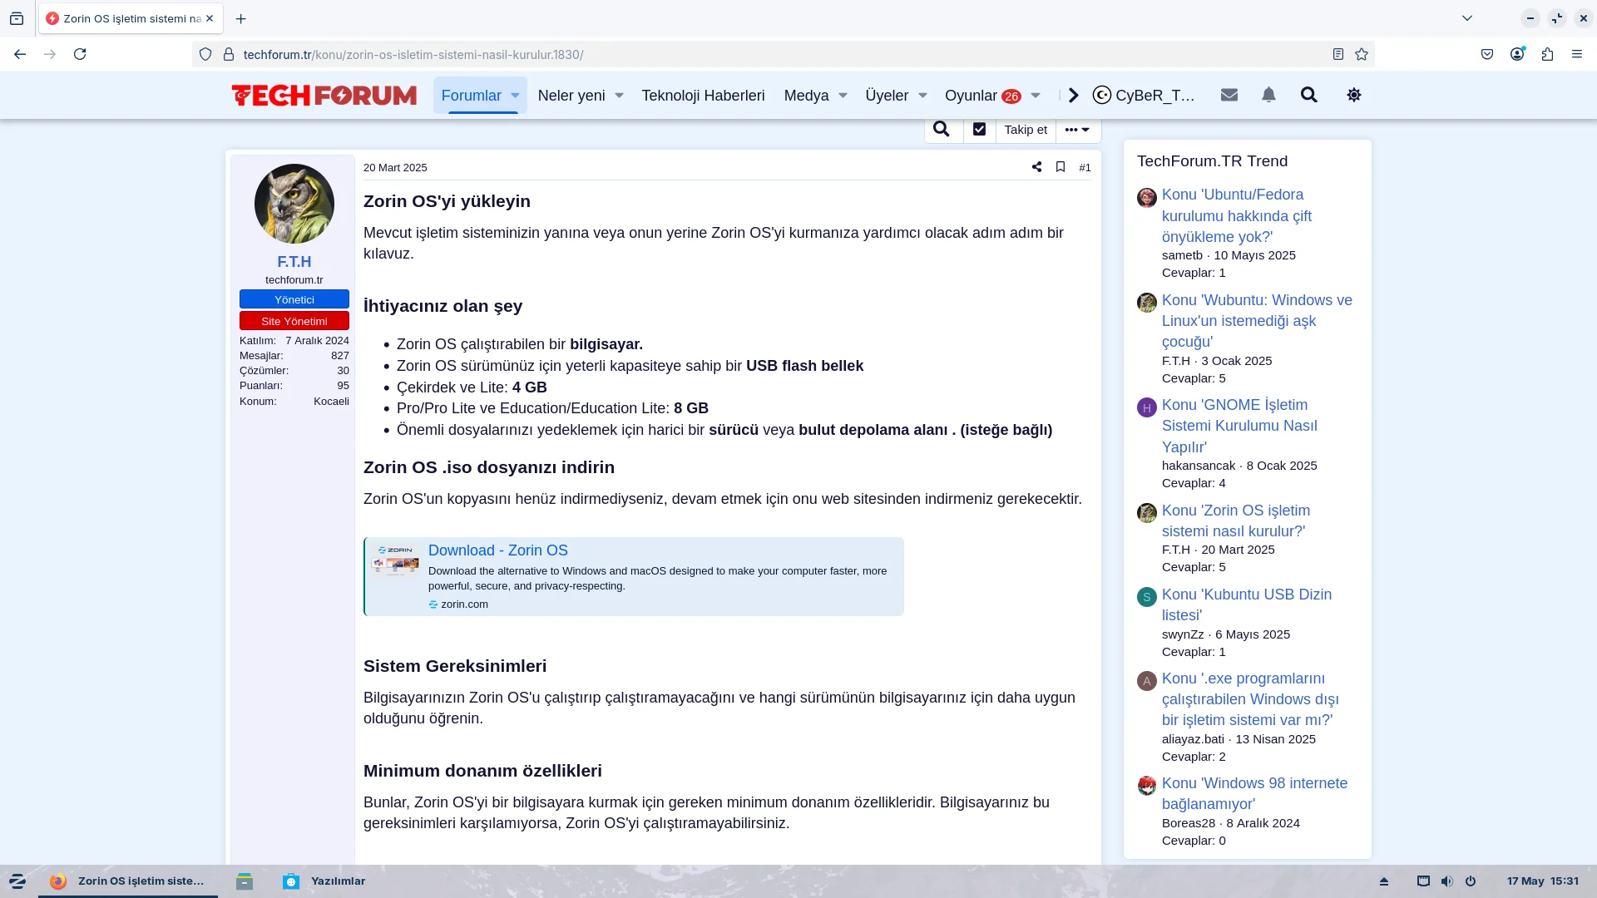
Task: Open the list all tabs chevron
Action: pos(1467,18)
